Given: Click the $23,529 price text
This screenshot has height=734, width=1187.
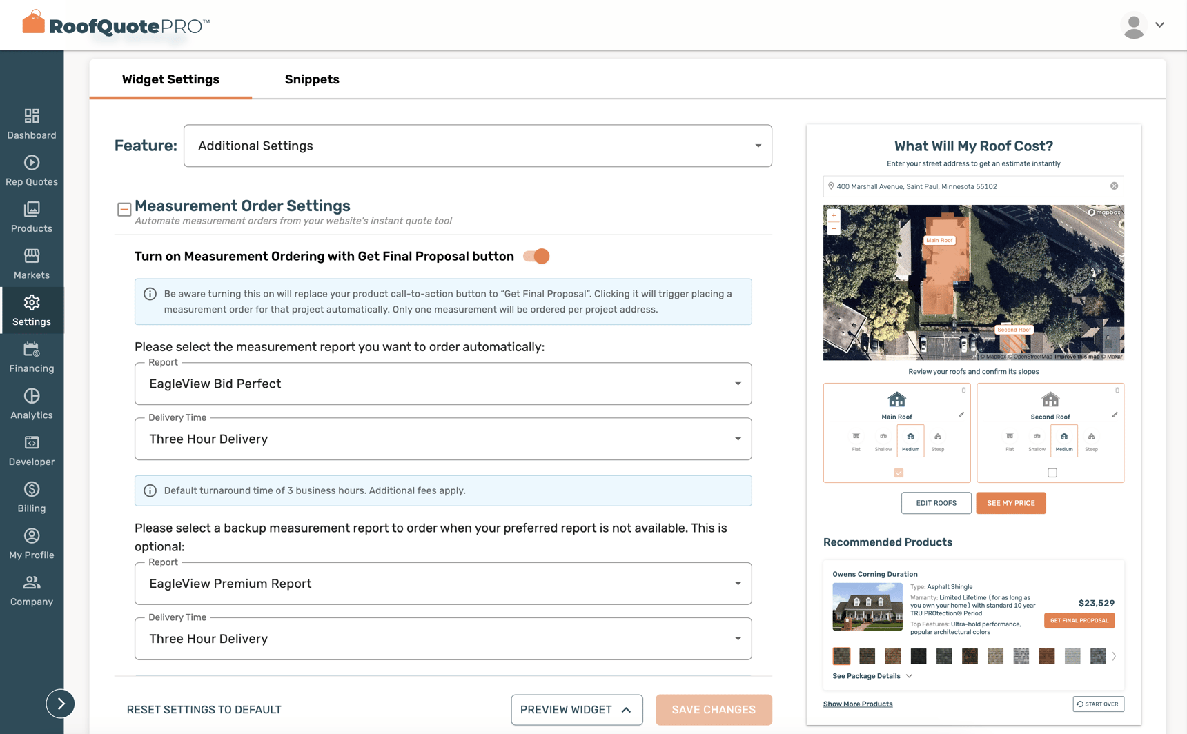Looking at the screenshot, I should (1097, 603).
